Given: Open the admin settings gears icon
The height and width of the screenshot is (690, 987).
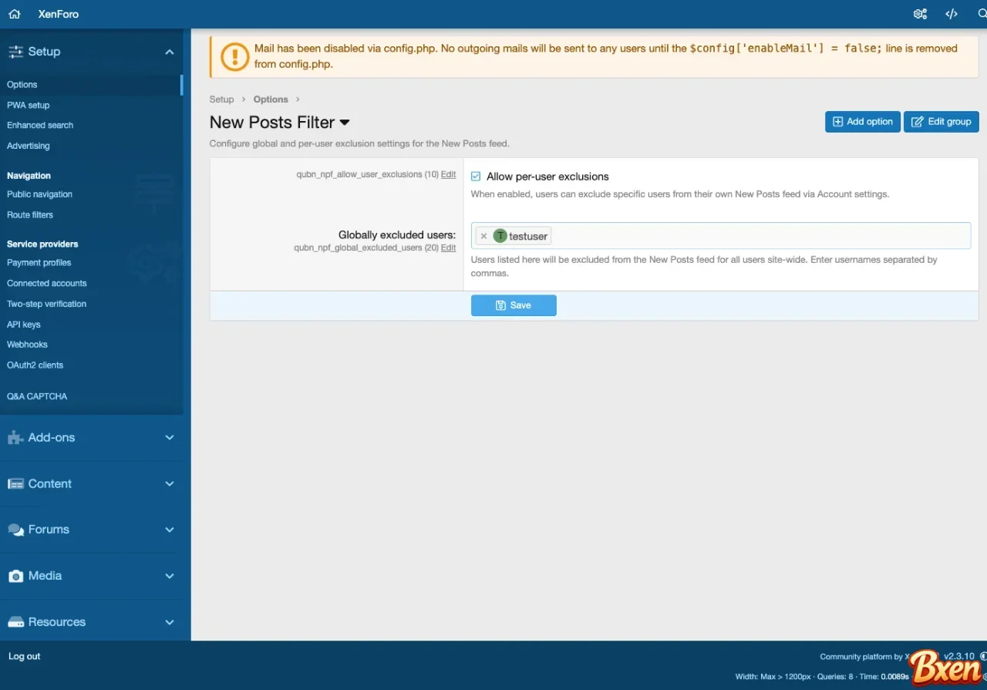Looking at the screenshot, I should [920, 14].
